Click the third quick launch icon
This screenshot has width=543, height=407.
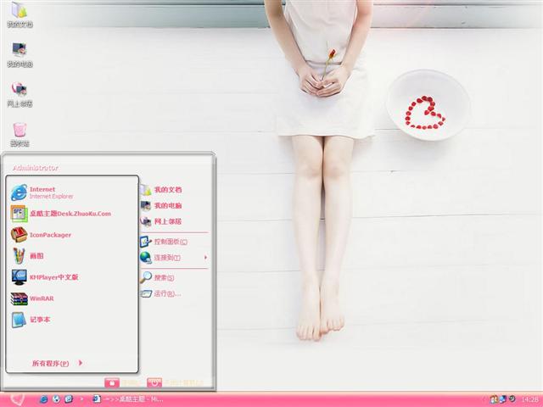[69, 399]
